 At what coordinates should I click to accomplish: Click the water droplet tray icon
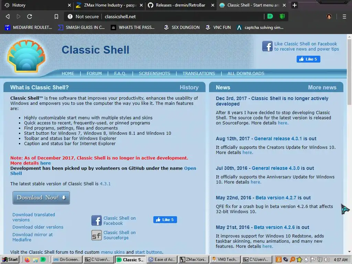pyautogui.click(x=306, y=260)
